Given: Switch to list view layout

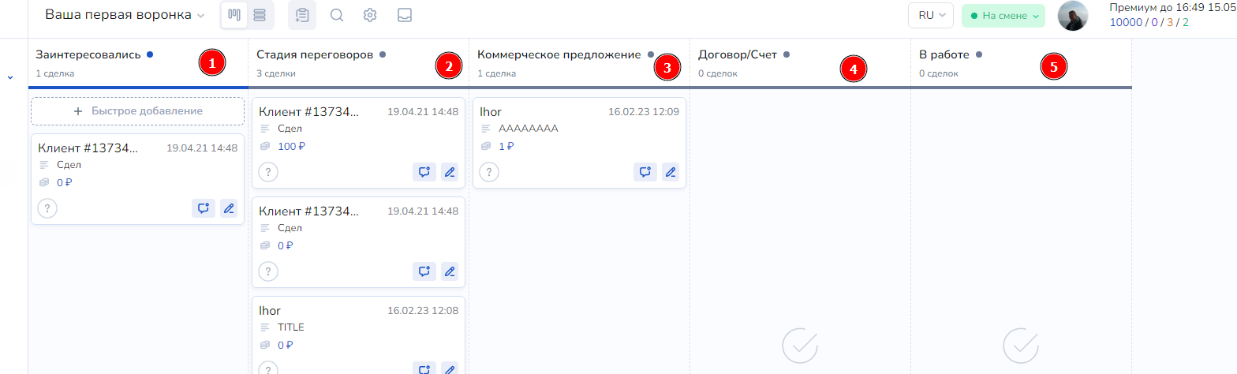Looking at the screenshot, I should pos(260,15).
